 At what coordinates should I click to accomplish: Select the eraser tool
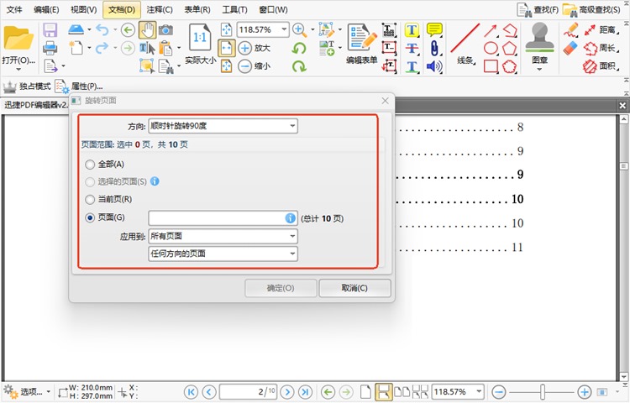(x=570, y=48)
